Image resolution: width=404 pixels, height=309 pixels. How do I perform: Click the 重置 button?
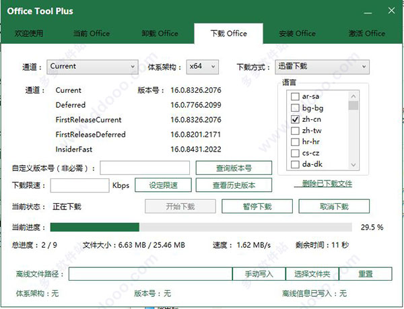[x=366, y=274]
